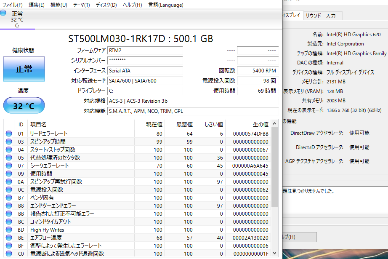Click the 対応機能 field listing S.M.A.R.T., APM
388x259 pixels.
[193, 111]
